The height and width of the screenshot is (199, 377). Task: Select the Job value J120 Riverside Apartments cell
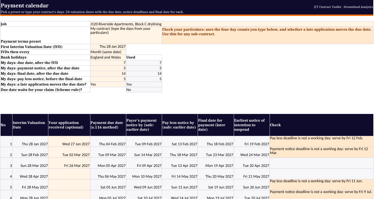232,24
